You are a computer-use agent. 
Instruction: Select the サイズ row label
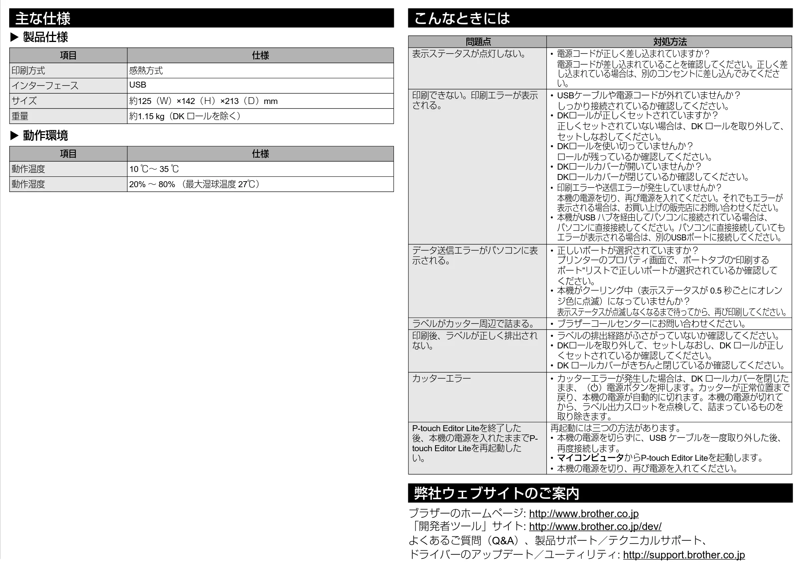click(68, 101)
